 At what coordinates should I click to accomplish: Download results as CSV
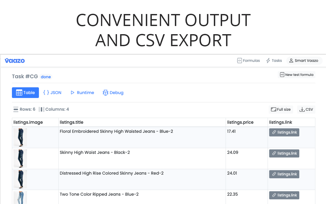(306, 109)
